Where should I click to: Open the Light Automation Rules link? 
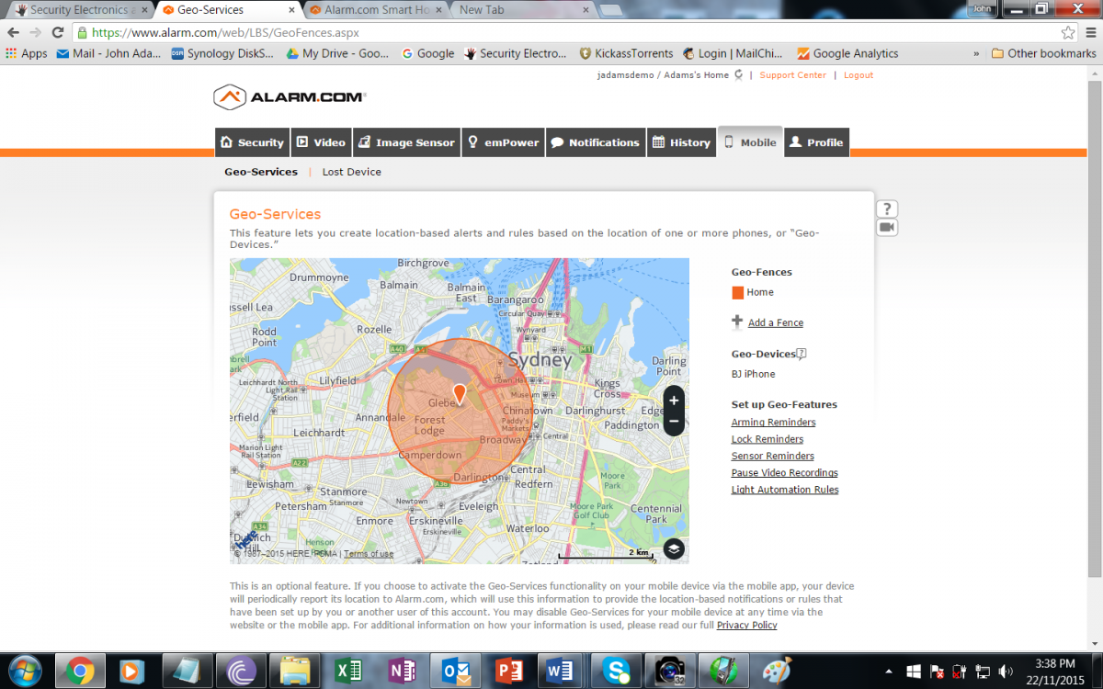[785, 490]
